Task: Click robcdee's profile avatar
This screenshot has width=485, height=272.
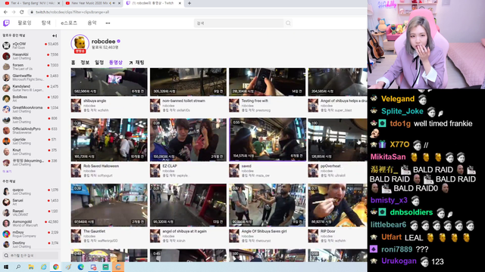Action: tap(80, 44)
